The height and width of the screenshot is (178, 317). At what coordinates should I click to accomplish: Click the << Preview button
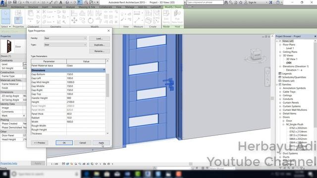click(40, 143)
